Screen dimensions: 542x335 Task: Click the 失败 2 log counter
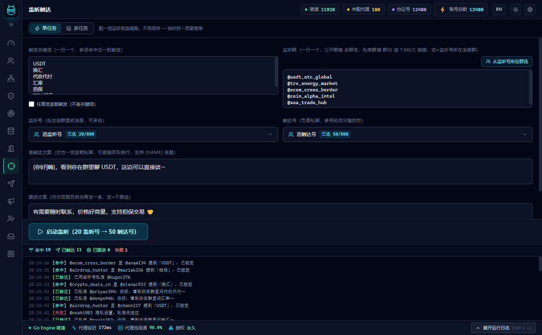[121, 250]
